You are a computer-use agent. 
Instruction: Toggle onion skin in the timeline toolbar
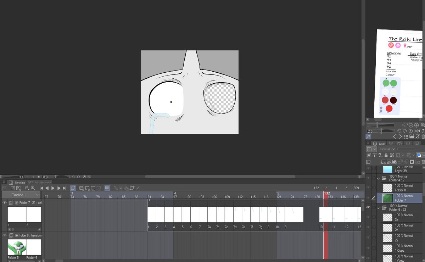tap(107, 188)
